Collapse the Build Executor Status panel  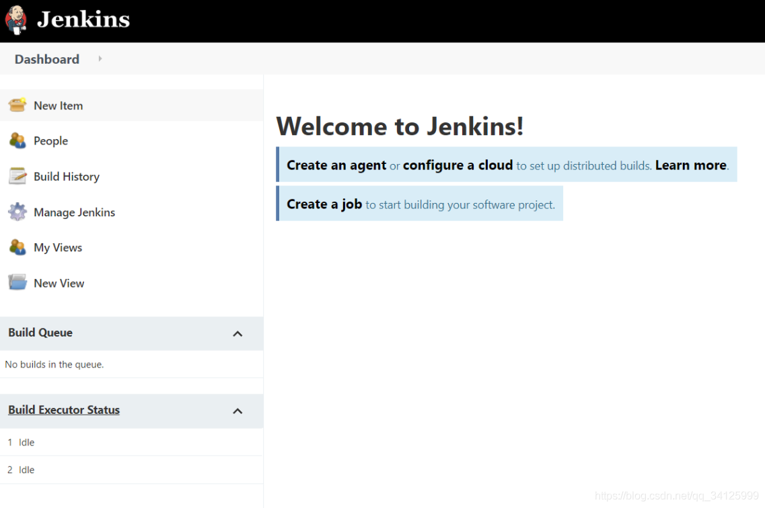point(238,411)
